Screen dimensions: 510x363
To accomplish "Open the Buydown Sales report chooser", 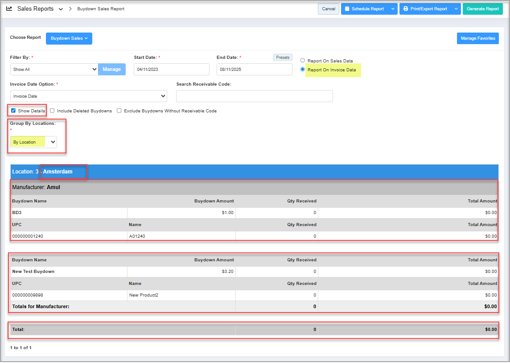I will click(69, 38).
